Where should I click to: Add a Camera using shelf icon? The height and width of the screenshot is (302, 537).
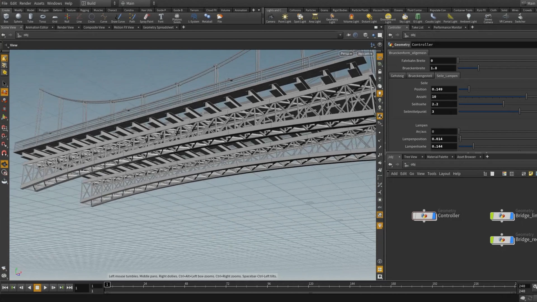270,17
